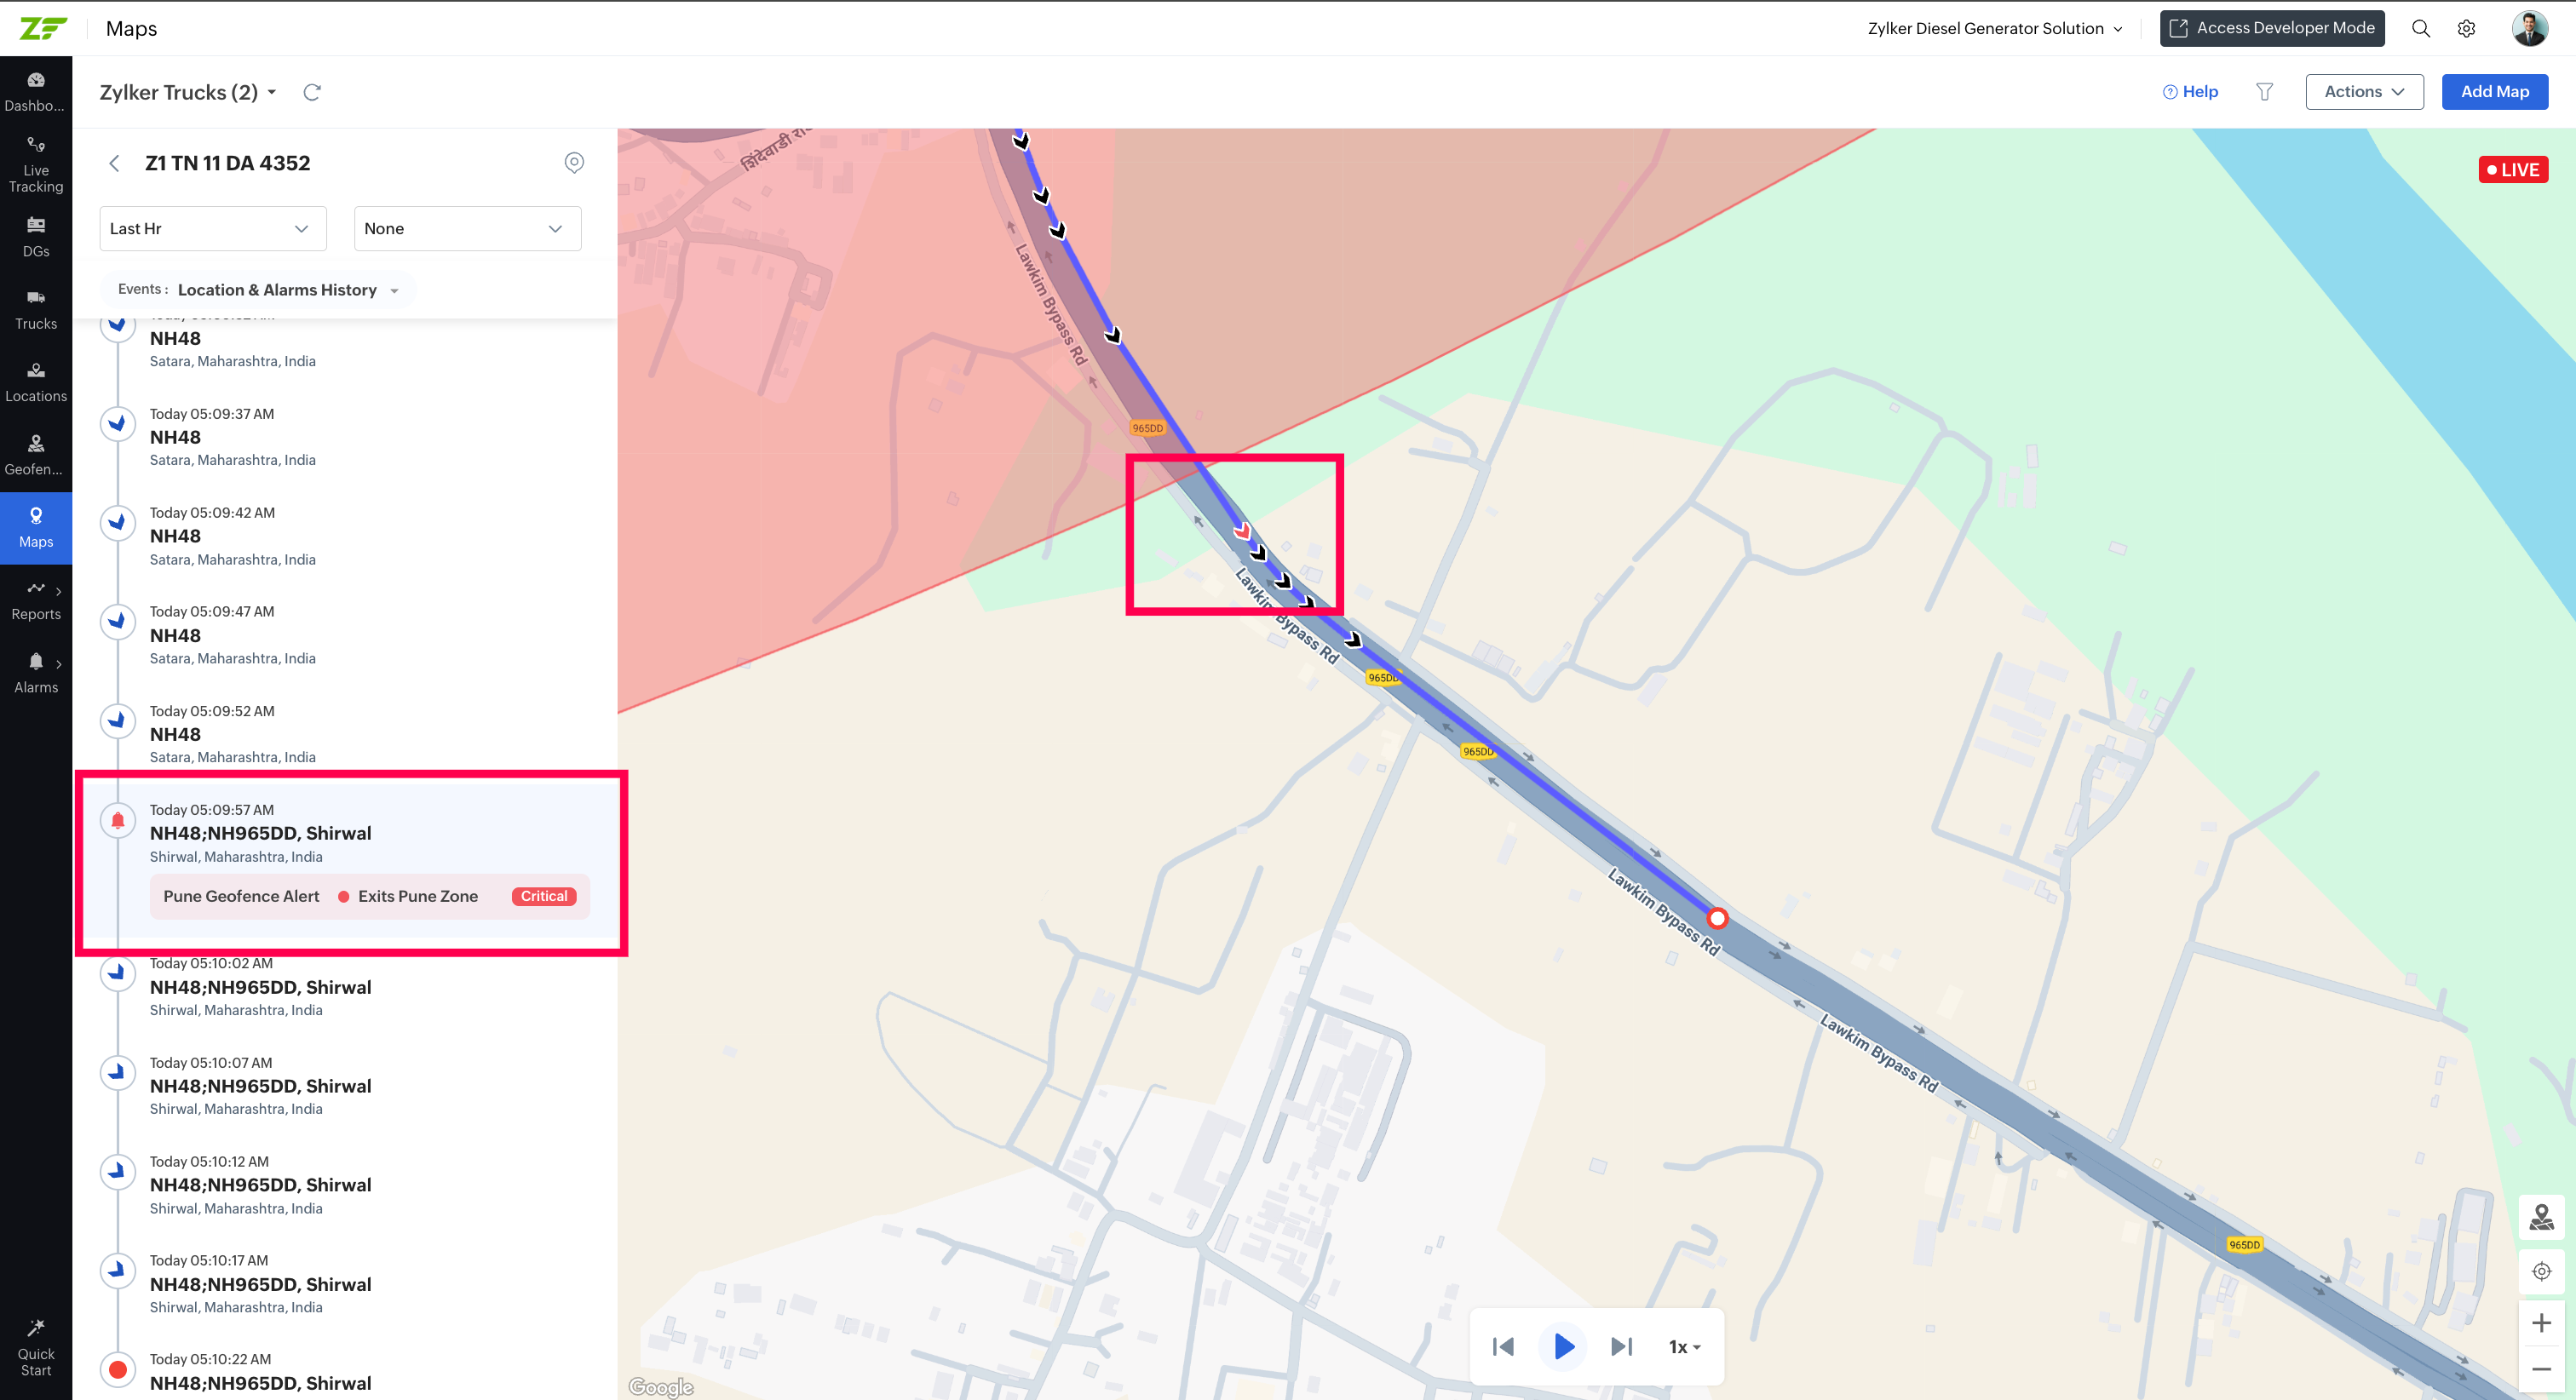Viewport: 2576px width, 1400px height.
Task: Open settings gear in top bar
Action: [x=2467, y=28]
